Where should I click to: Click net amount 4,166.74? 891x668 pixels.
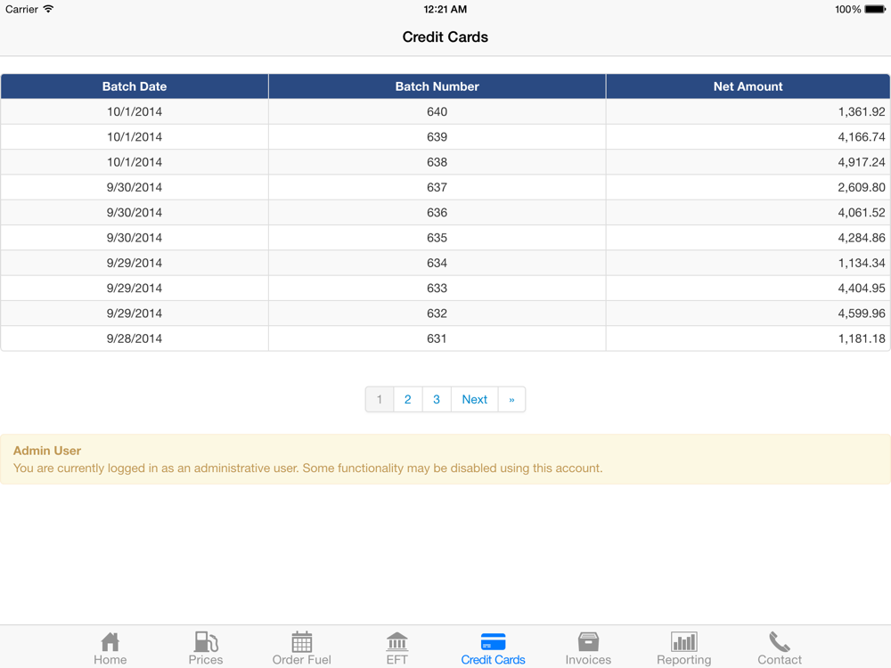[x=862, y=137]
